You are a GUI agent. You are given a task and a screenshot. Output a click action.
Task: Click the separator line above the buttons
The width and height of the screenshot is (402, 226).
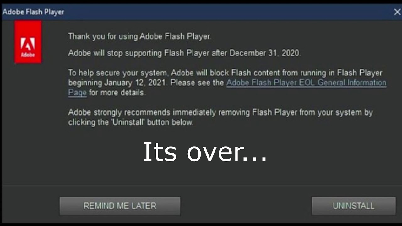201,186
